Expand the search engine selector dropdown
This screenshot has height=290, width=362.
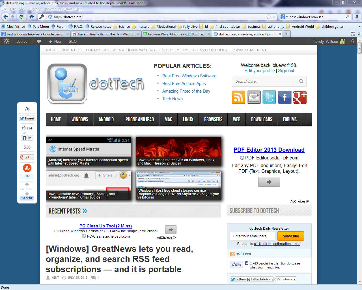[284, 17]
